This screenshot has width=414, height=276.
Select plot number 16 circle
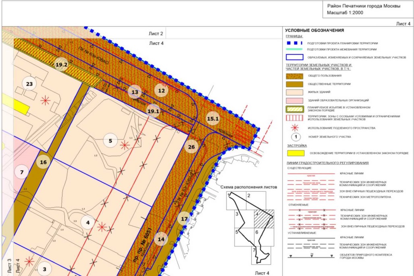point(43,162)
